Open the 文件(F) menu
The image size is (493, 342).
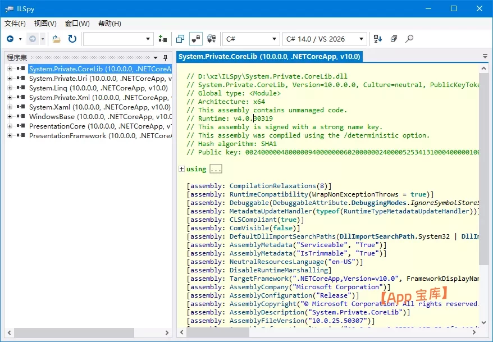point(15,23)
